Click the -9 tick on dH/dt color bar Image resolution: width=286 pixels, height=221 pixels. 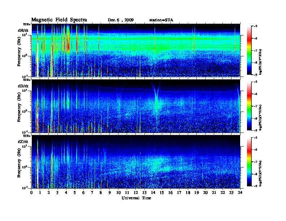click(256, 75)
